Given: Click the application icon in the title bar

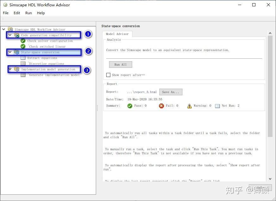Looking at the screenshot, I should [x=5, y=5].
